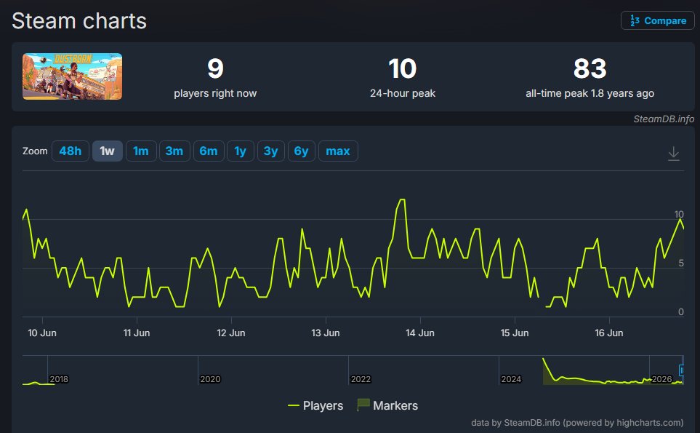The width and height of the screenshot is (700, 433).
Task: Click the 16 Jun axis label
Action: coord(609,333)
